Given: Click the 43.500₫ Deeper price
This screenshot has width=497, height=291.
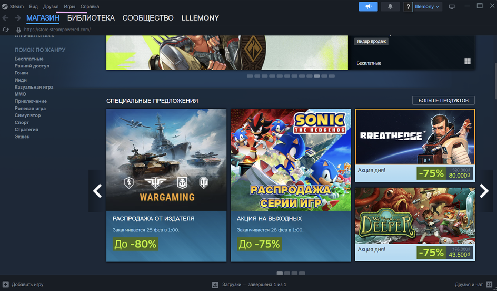Looking at the screenshot, I should coord(459,255).
